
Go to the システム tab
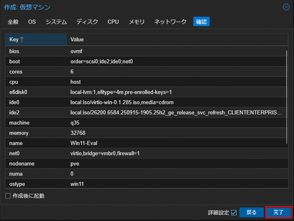point(56,22)
